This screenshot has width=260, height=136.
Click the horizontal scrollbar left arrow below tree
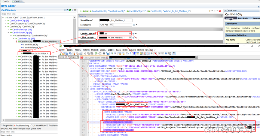tap(3, 120)
